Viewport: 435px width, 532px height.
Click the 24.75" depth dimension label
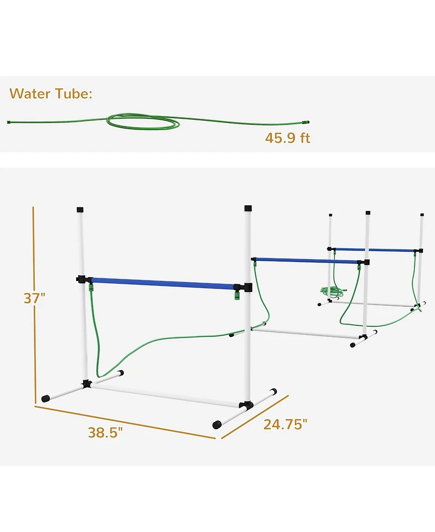tap(285, 424)
